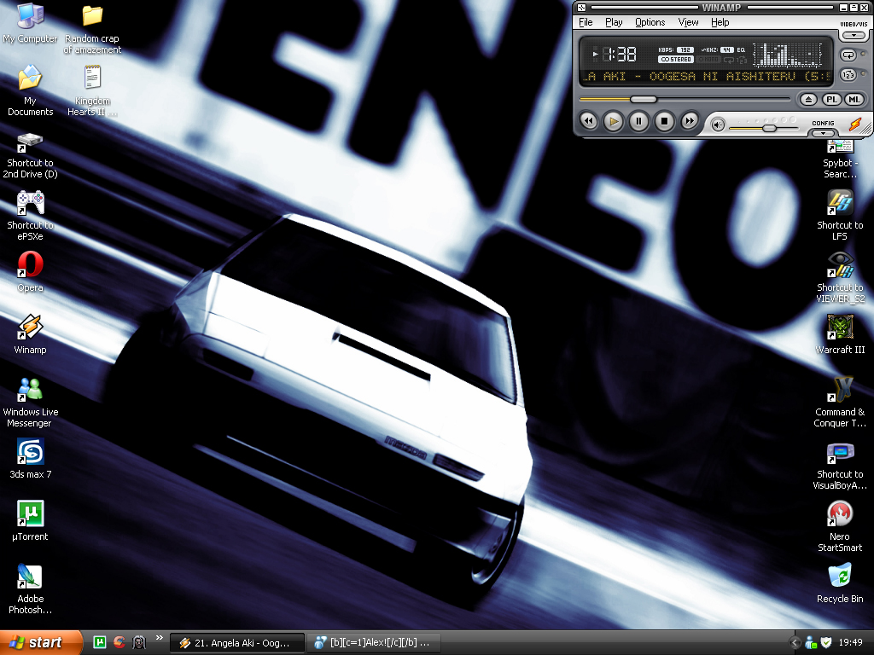Select the ePSXe shortcut icon
The width and height of the screenshot is (874, 655).
[30, 215]
